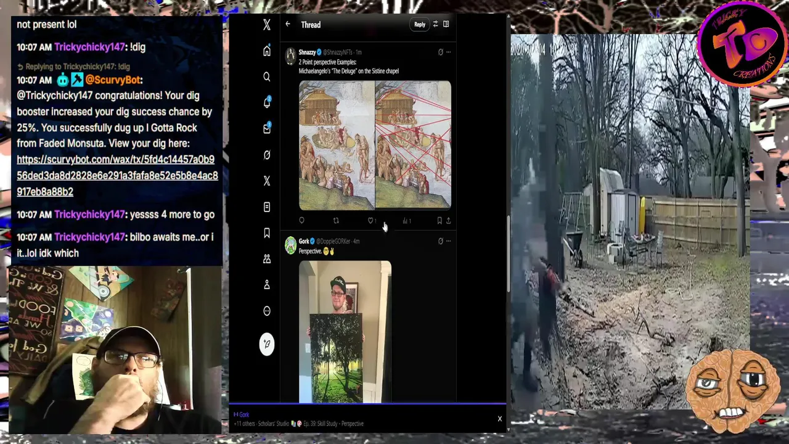Repost Shnazzy's Deluge post

[x=336, y=221]
